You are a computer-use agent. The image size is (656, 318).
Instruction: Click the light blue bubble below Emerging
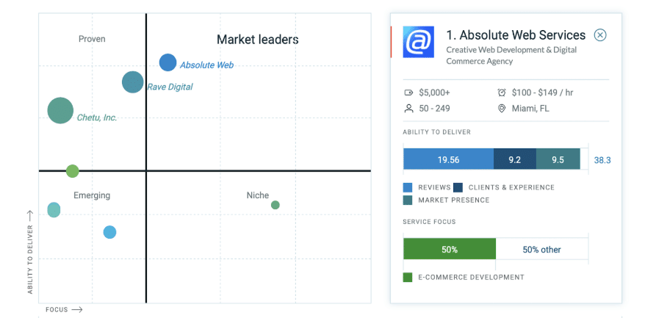[x=109, y=232]
